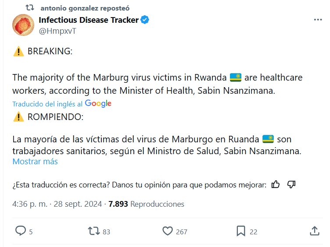Click the Rwanda flag emoji in the original text
Screen dimensions: 330x247
(x=236, y=78)
